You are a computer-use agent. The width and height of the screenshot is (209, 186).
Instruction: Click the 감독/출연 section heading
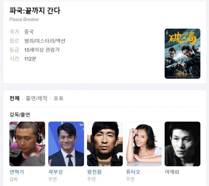click(20, 115)
